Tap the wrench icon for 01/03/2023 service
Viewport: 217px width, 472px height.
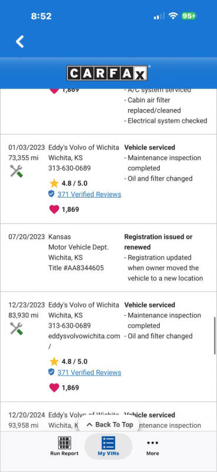[x=17, y=171]
